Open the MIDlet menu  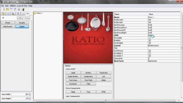click(13, 6)
